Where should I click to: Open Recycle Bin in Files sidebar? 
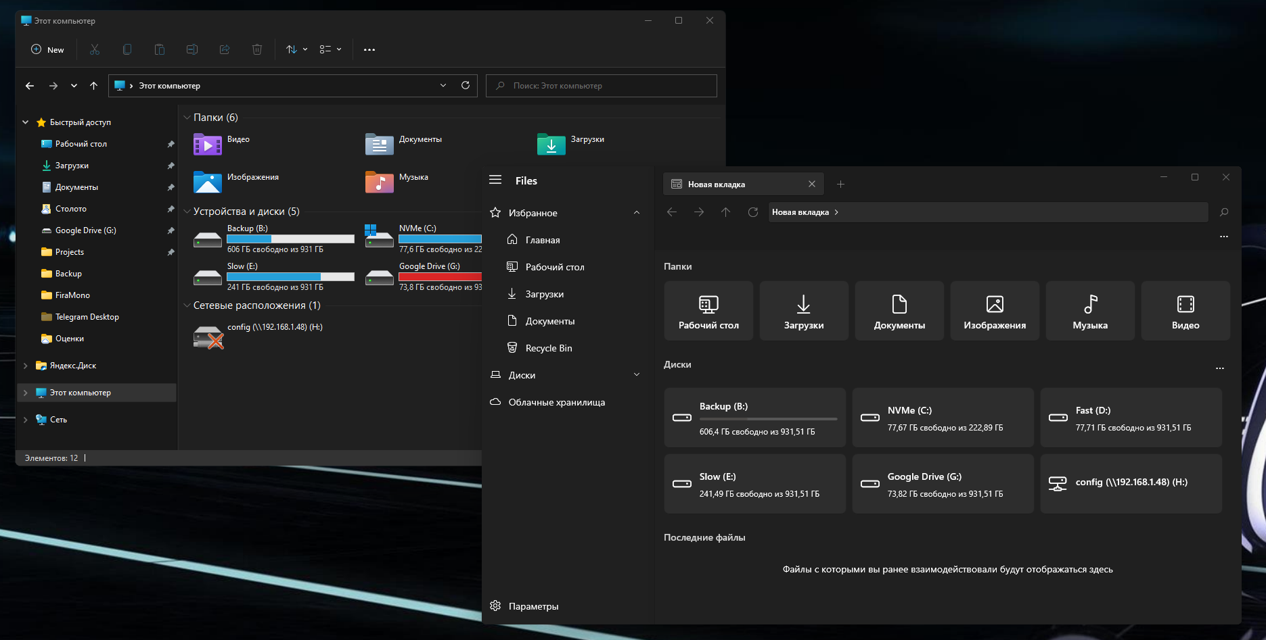point(548,348)
